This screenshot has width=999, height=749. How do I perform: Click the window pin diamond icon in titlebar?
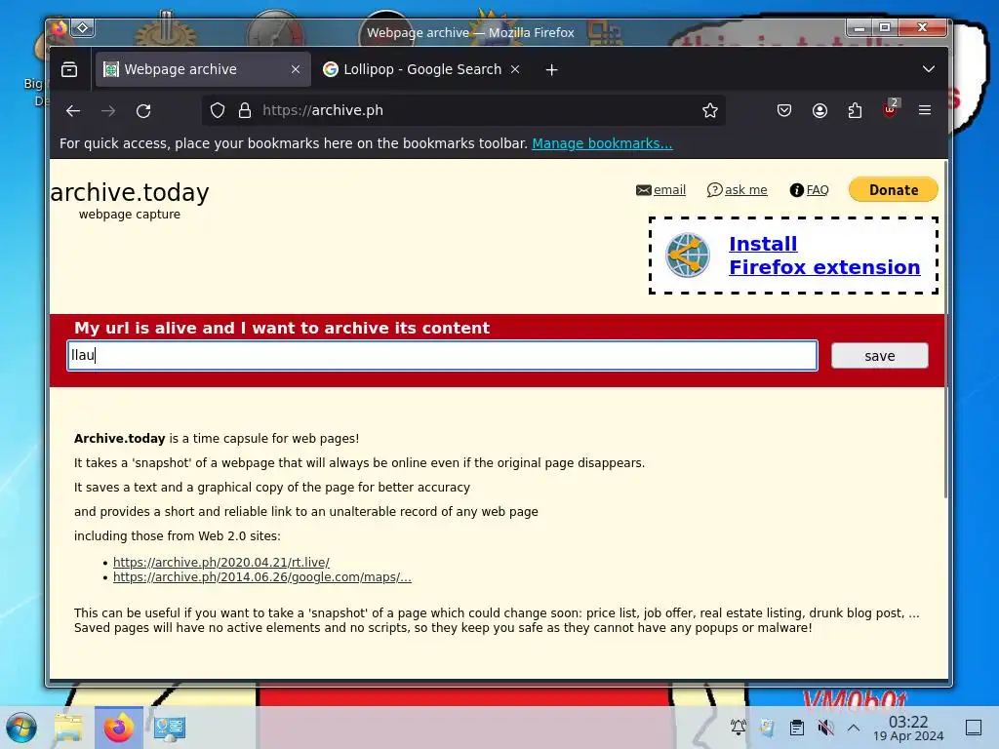tap(83, 27)
